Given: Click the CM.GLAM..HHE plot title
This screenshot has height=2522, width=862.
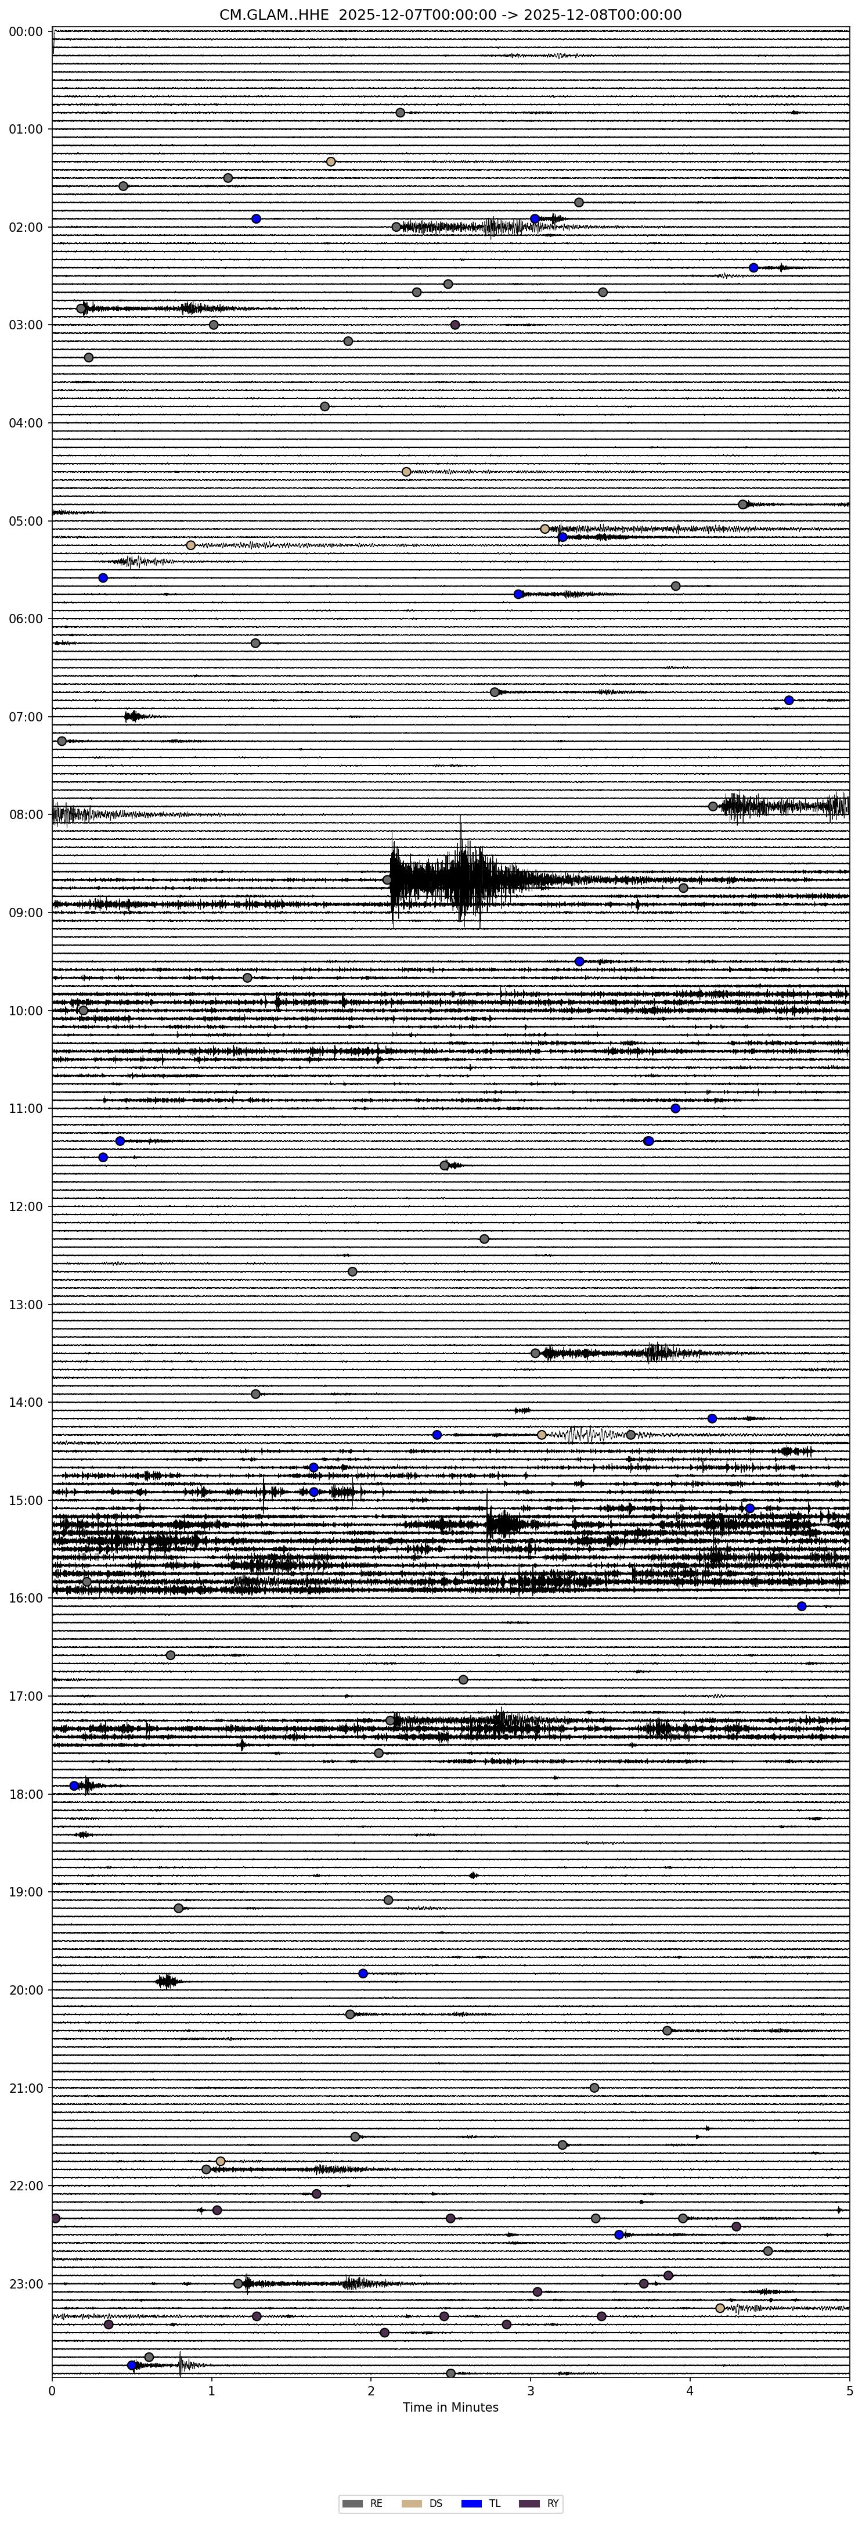Looking at the screenshot, I should 450,15.
